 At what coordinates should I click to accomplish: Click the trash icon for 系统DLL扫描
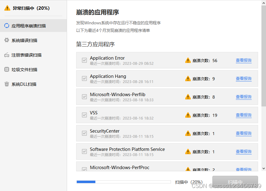(7, 84)
